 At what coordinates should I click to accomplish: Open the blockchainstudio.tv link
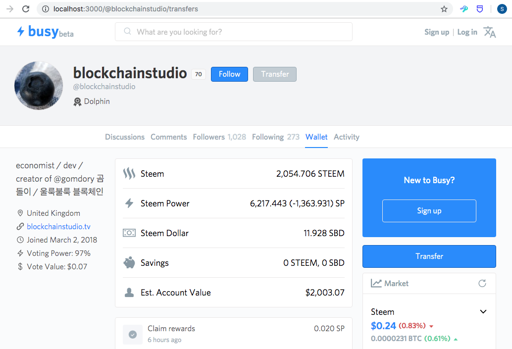click(x=58, y=226)
